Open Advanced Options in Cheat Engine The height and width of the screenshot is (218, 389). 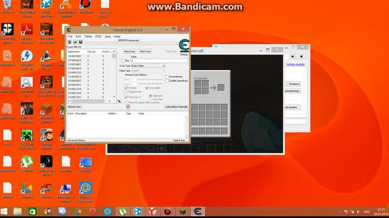click(x=77, y=140)
